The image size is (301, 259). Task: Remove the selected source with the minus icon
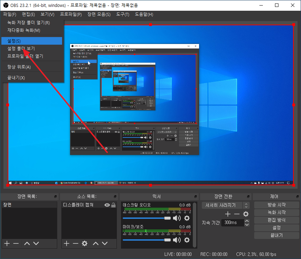click(x=76, y=243)
